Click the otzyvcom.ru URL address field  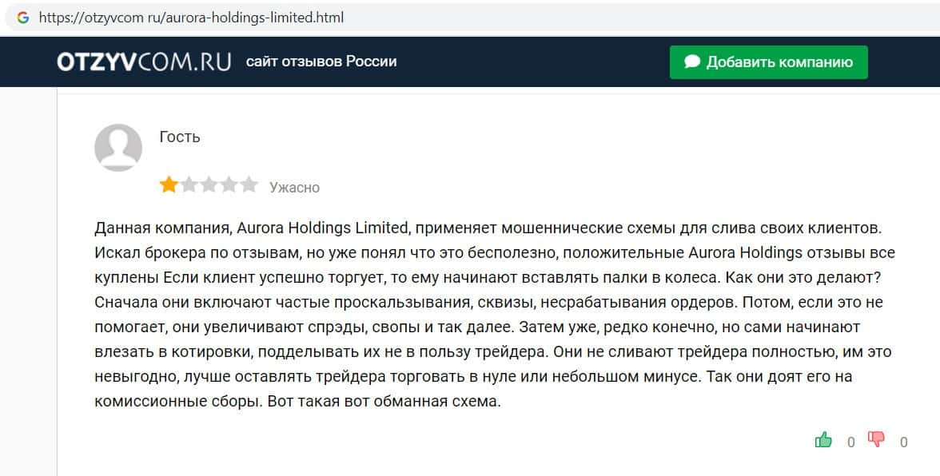coord(192,17)
